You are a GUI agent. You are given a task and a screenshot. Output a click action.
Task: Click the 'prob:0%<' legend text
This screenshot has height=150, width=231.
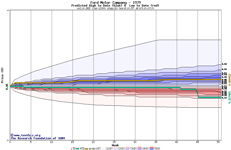95,148
